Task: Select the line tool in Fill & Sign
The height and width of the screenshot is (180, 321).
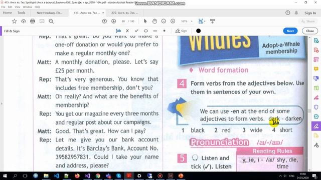Action: coord(155,31)
